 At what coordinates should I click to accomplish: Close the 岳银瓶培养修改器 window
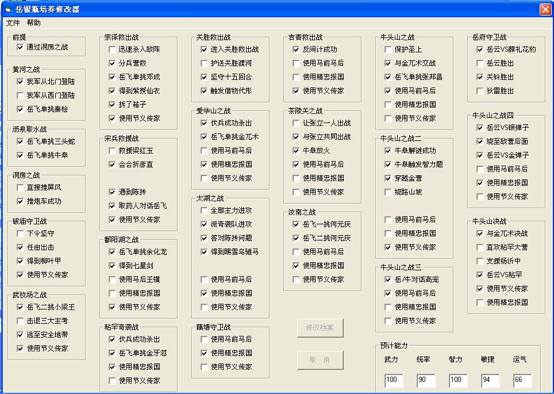[x=545, y=10]
